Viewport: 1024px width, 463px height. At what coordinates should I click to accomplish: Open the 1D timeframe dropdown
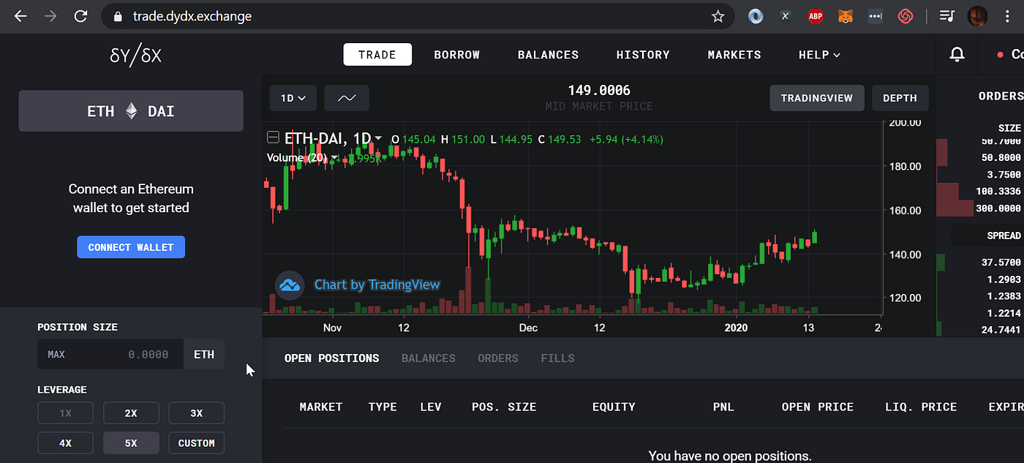point(293,98)
